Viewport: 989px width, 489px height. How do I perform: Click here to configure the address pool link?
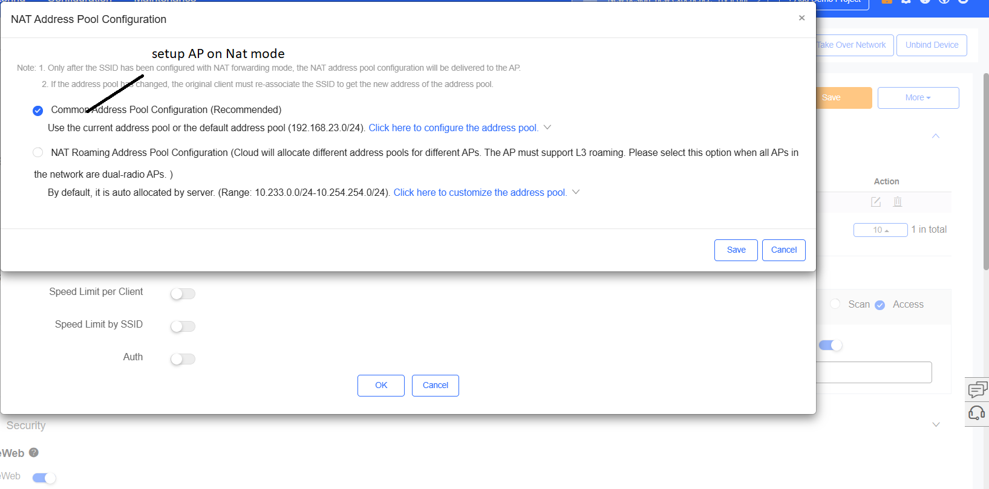[x=454, y=128]
